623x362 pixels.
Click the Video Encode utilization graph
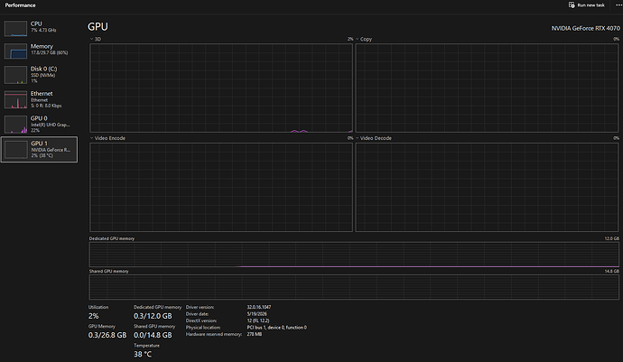coord(221,187)
